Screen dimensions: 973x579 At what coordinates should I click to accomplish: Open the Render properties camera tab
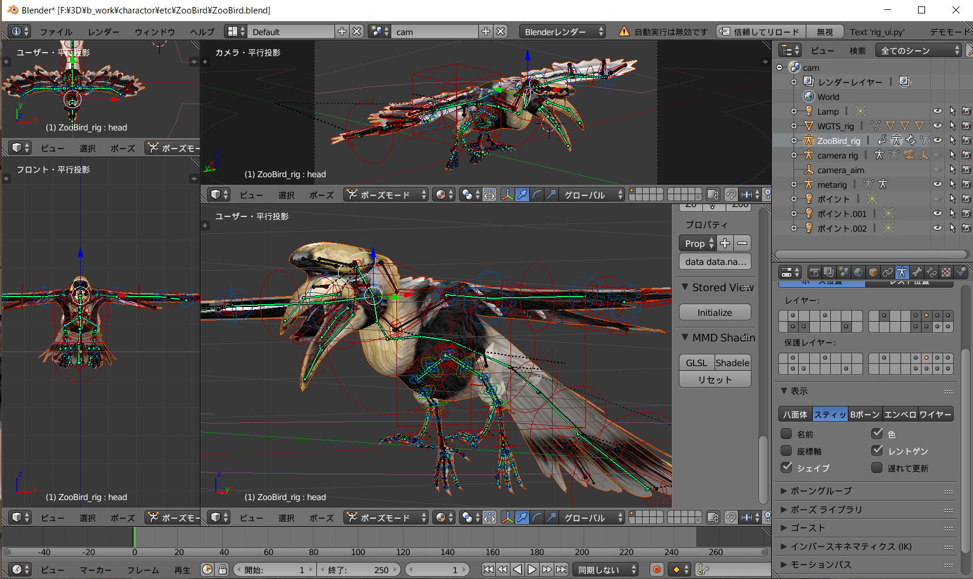coord(814,273)
